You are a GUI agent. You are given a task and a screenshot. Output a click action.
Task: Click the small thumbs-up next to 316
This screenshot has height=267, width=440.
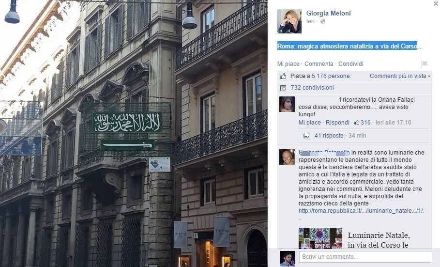[357, 123]
